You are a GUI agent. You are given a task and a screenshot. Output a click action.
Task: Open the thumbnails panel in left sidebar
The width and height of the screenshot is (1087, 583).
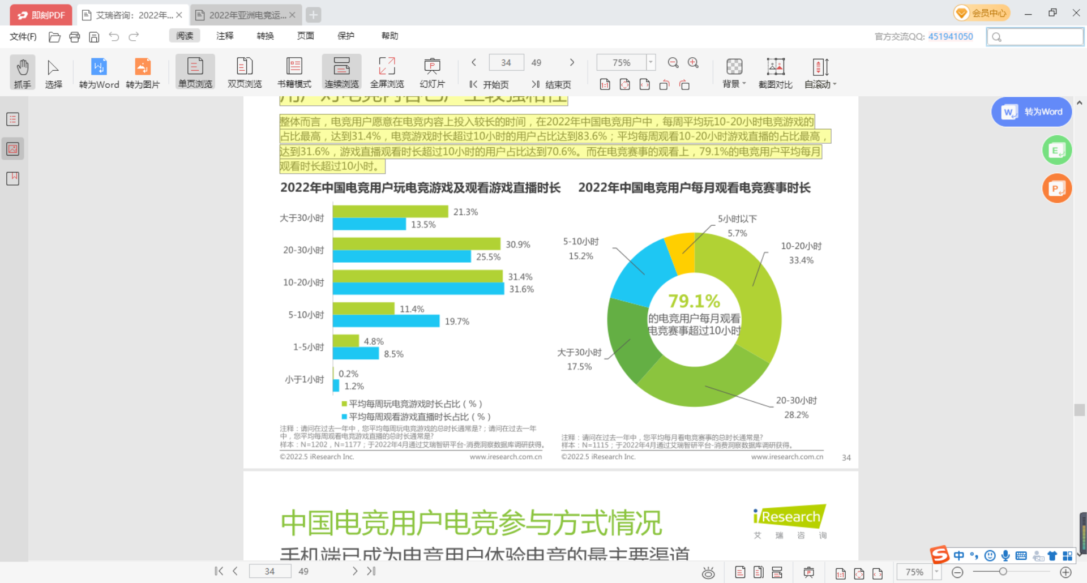coord(12,149)
